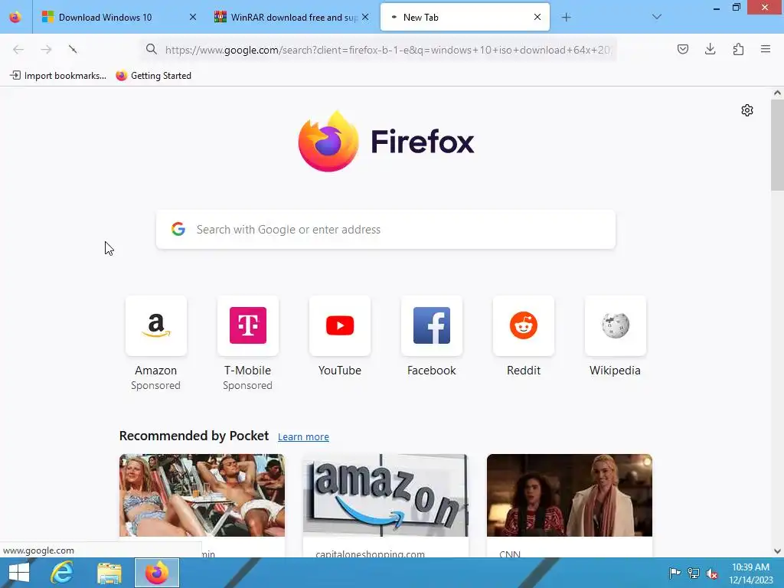The width and height of the screenshot is (784, 588).
Task: Close the Download Windows 10 tab
Action: (192, 17)
